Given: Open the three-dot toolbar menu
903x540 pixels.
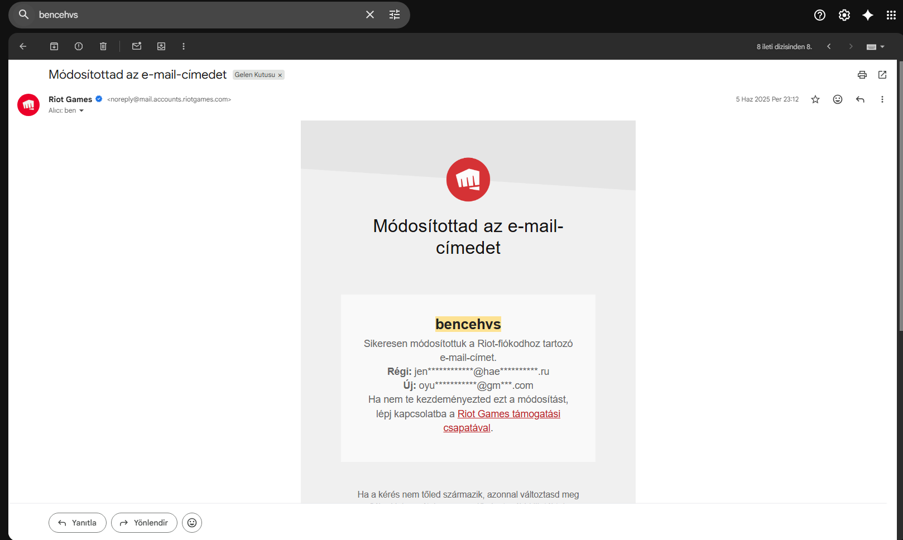Looking at the screenshot, I should pyautogui.click(x=184, y=46).
